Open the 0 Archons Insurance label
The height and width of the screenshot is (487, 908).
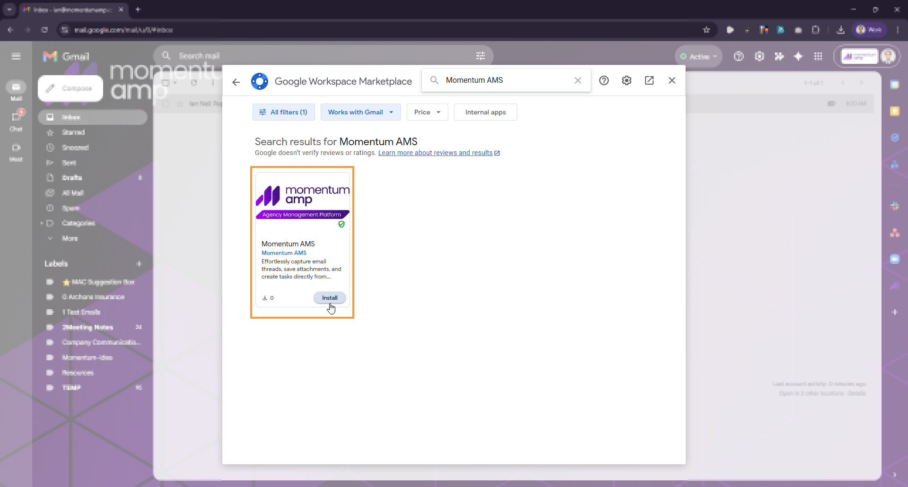click(92, 297)
